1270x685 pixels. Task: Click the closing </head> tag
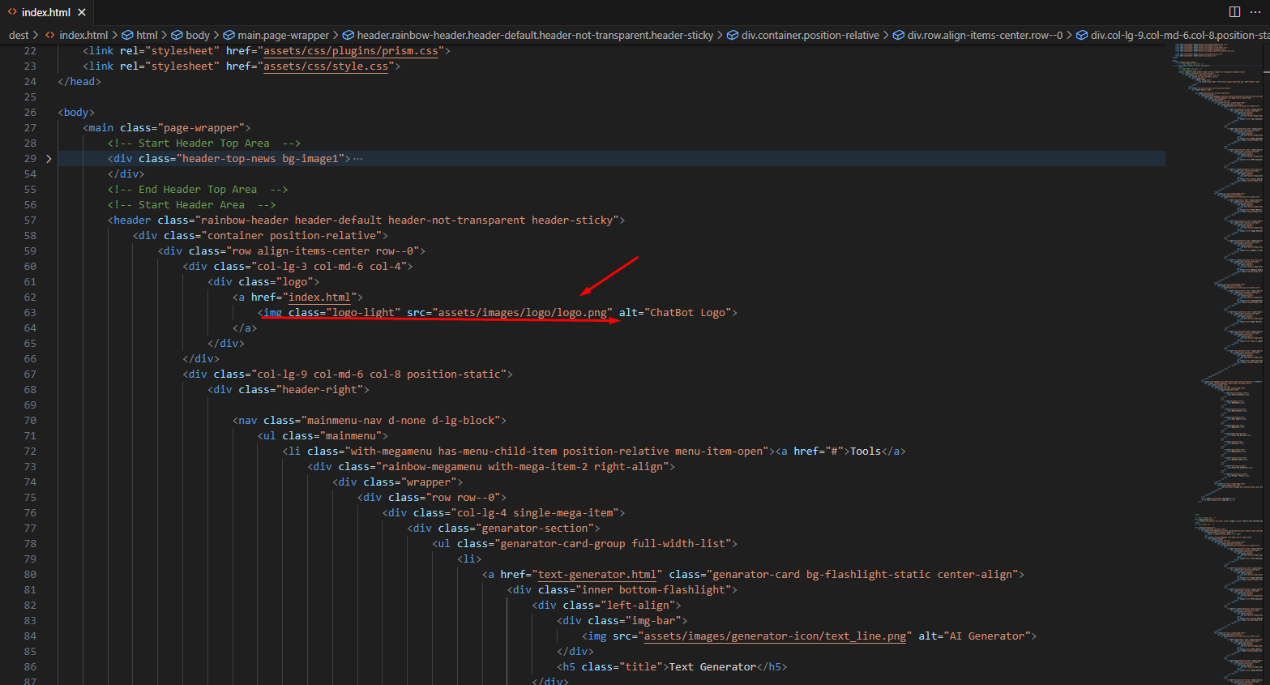coord(79,82)
